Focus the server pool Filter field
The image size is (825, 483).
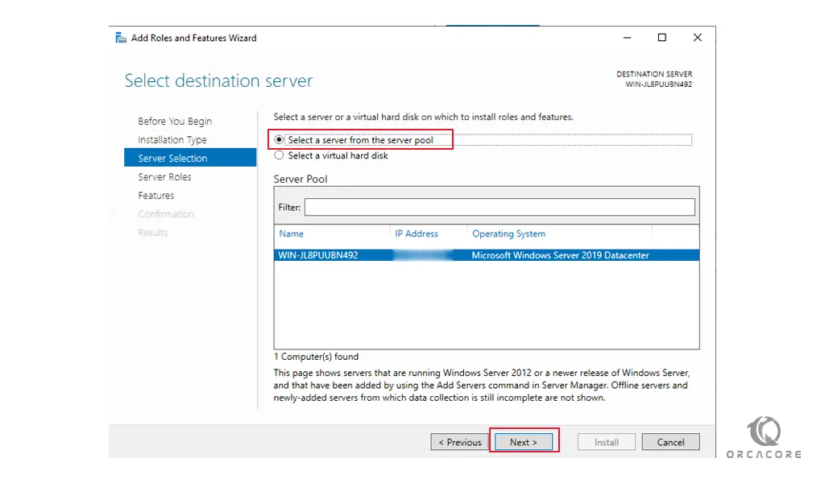(500, 207)
